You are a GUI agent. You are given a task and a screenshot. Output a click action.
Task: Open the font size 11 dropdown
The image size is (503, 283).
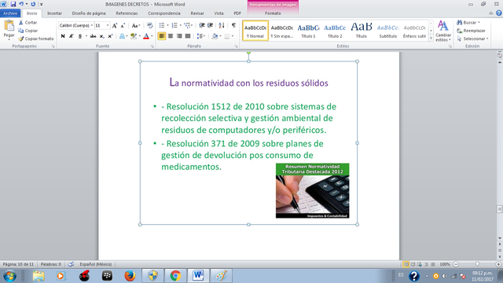(x=108, y=25)
